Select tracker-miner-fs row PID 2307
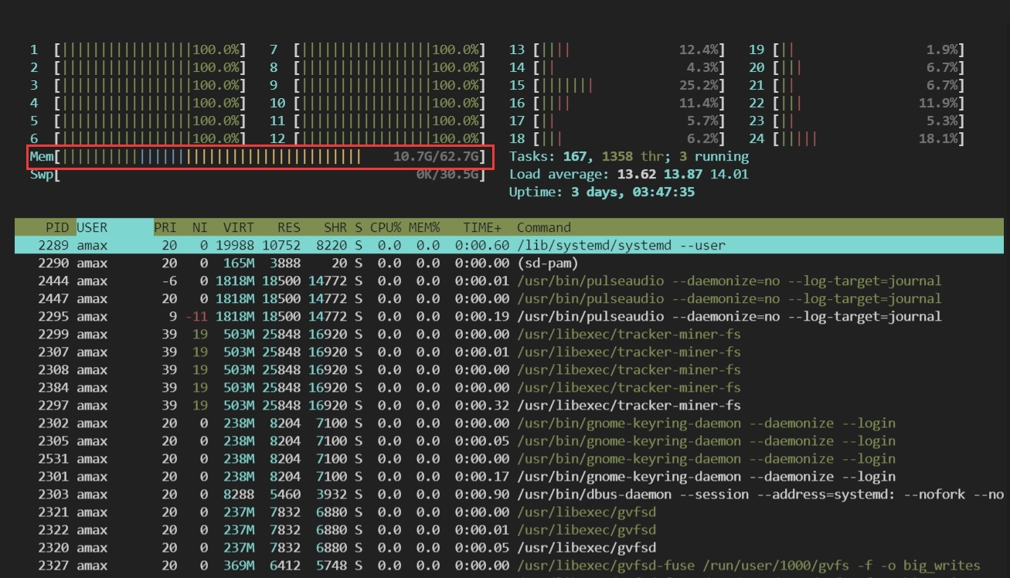Image resolution: width=1010 pixels, height=578 pixels. [509, 352]
